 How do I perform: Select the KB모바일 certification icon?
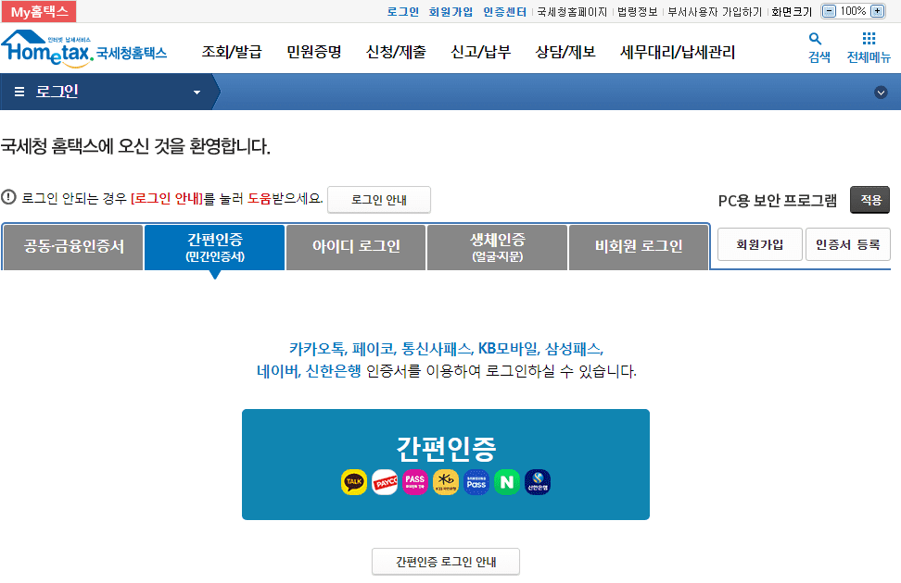446,481
